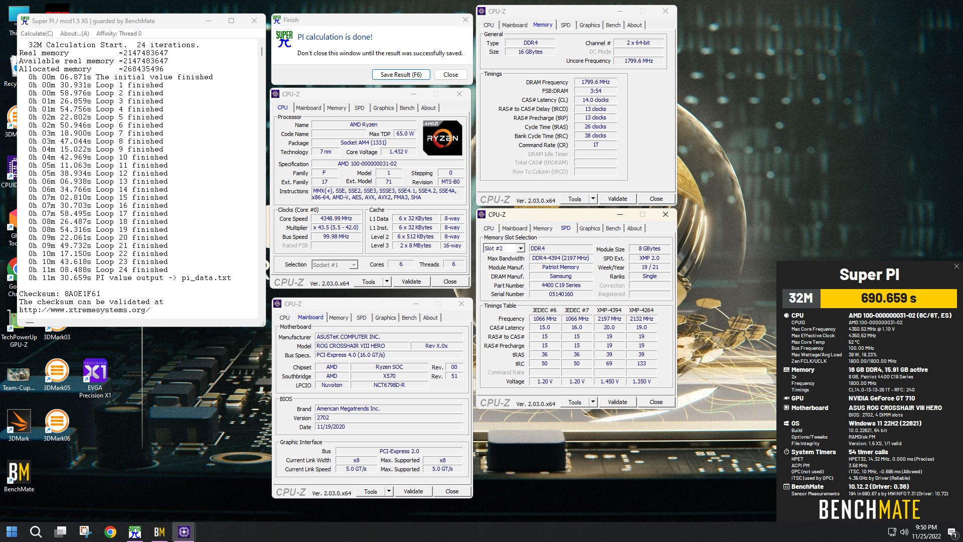Click Tools button in CPU-Z Memory window
963x542 pixels.
(x=575, y=199)
